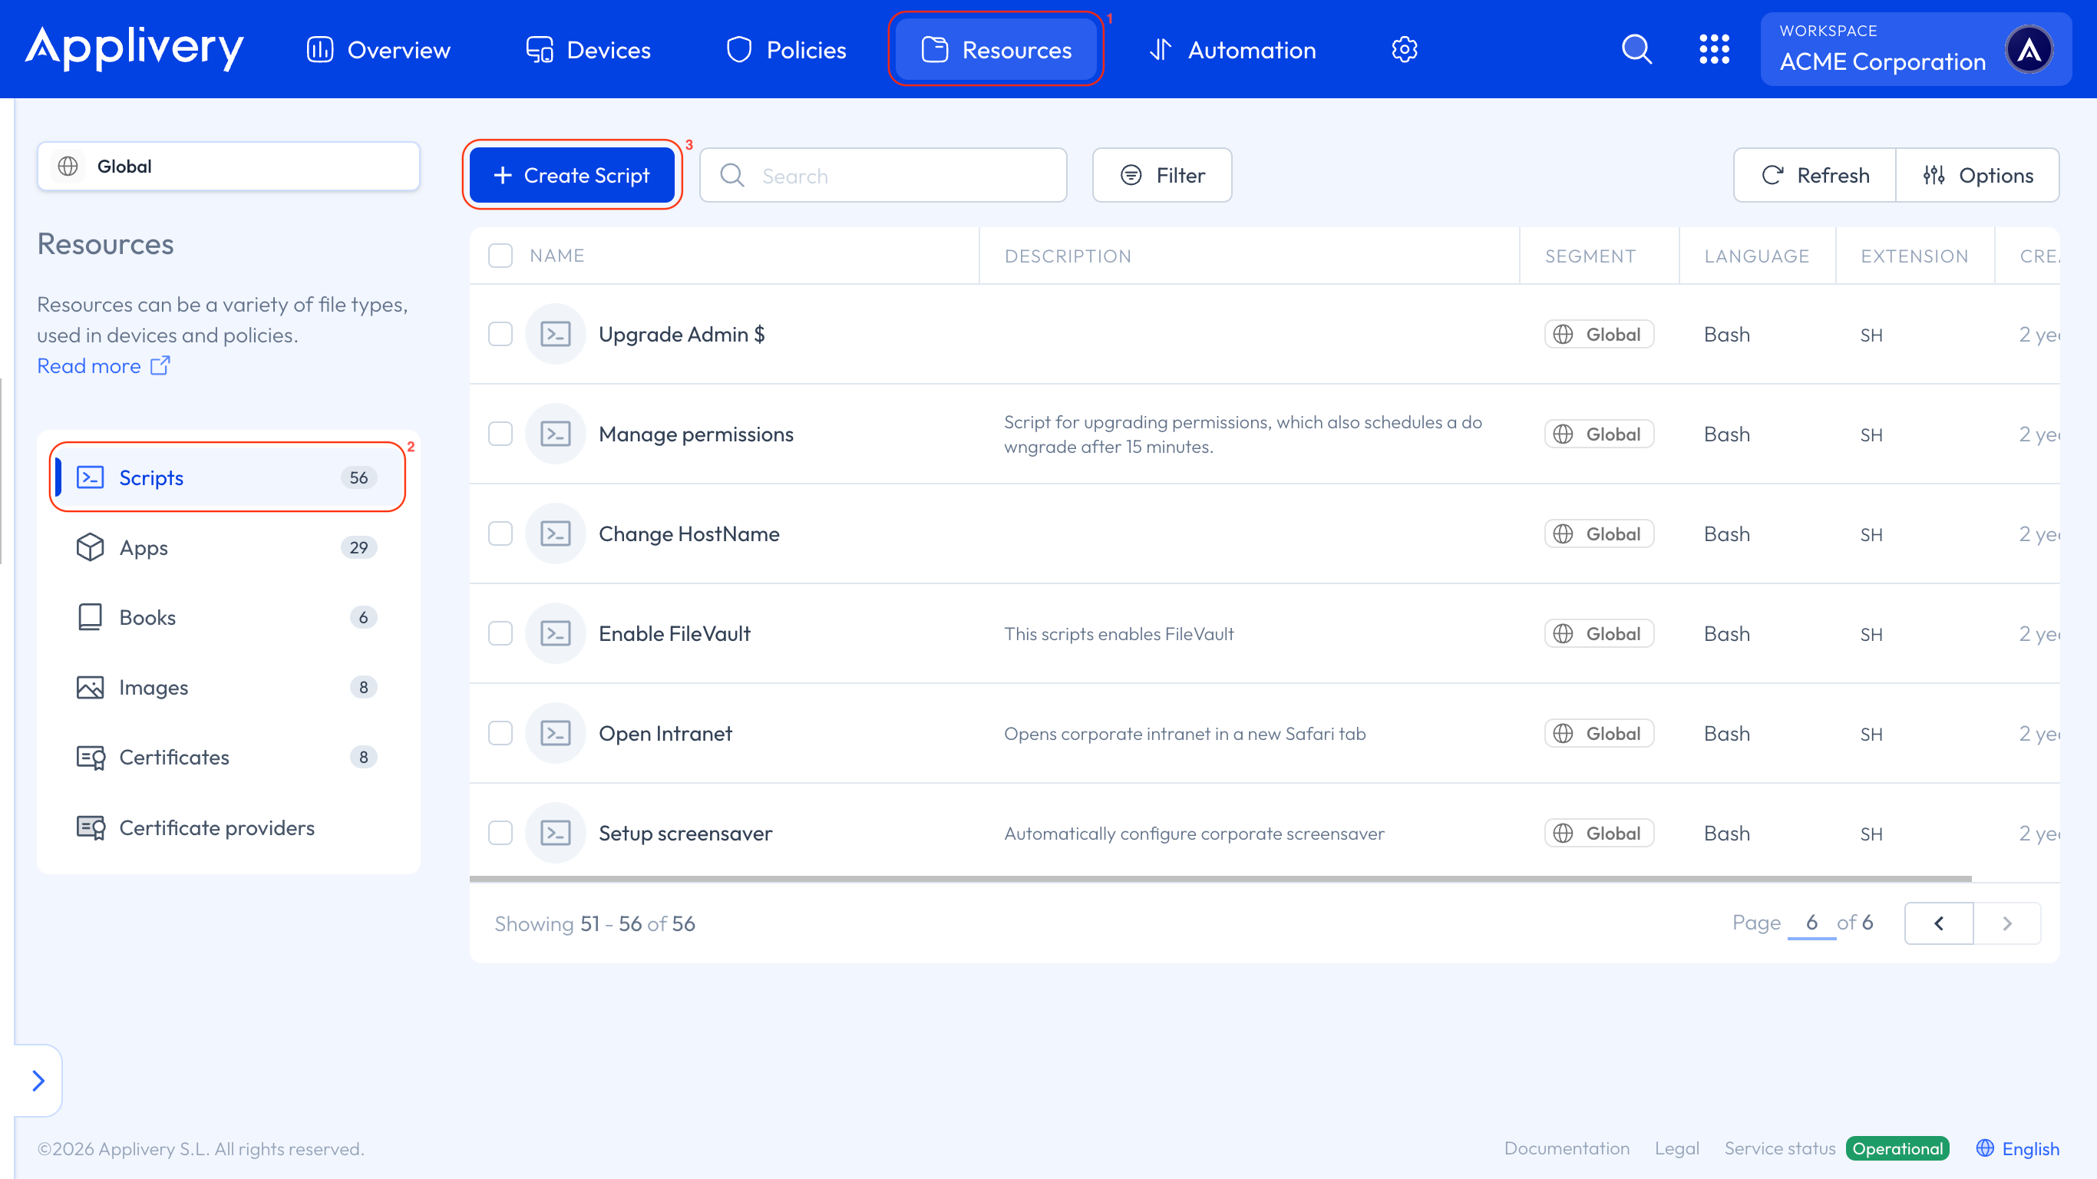Click the ACME Corporation workspace avatar
This screenshot has height=1179, width=2097.
(x=2029, y=50)
